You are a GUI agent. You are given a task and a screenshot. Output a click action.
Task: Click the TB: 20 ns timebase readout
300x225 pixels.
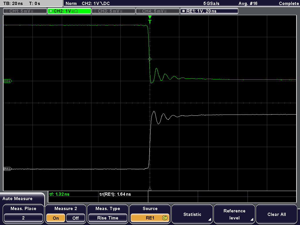click(13, 4)
